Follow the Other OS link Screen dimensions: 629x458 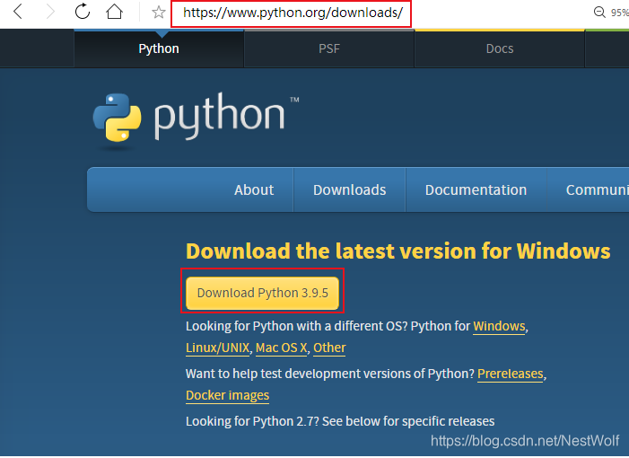pyautogui.click(x=329, y=348)
